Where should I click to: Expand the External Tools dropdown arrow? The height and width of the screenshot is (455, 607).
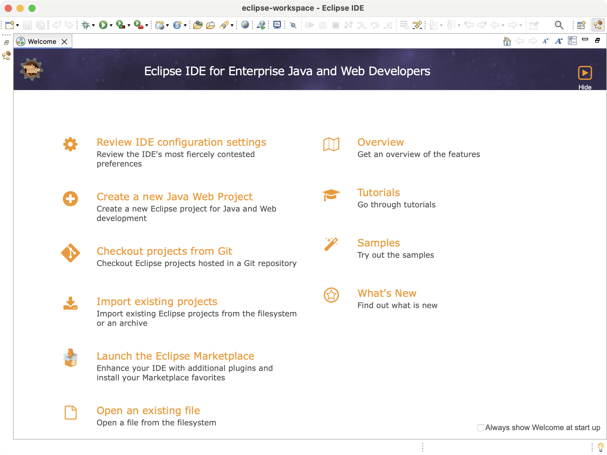pos(147,25)
